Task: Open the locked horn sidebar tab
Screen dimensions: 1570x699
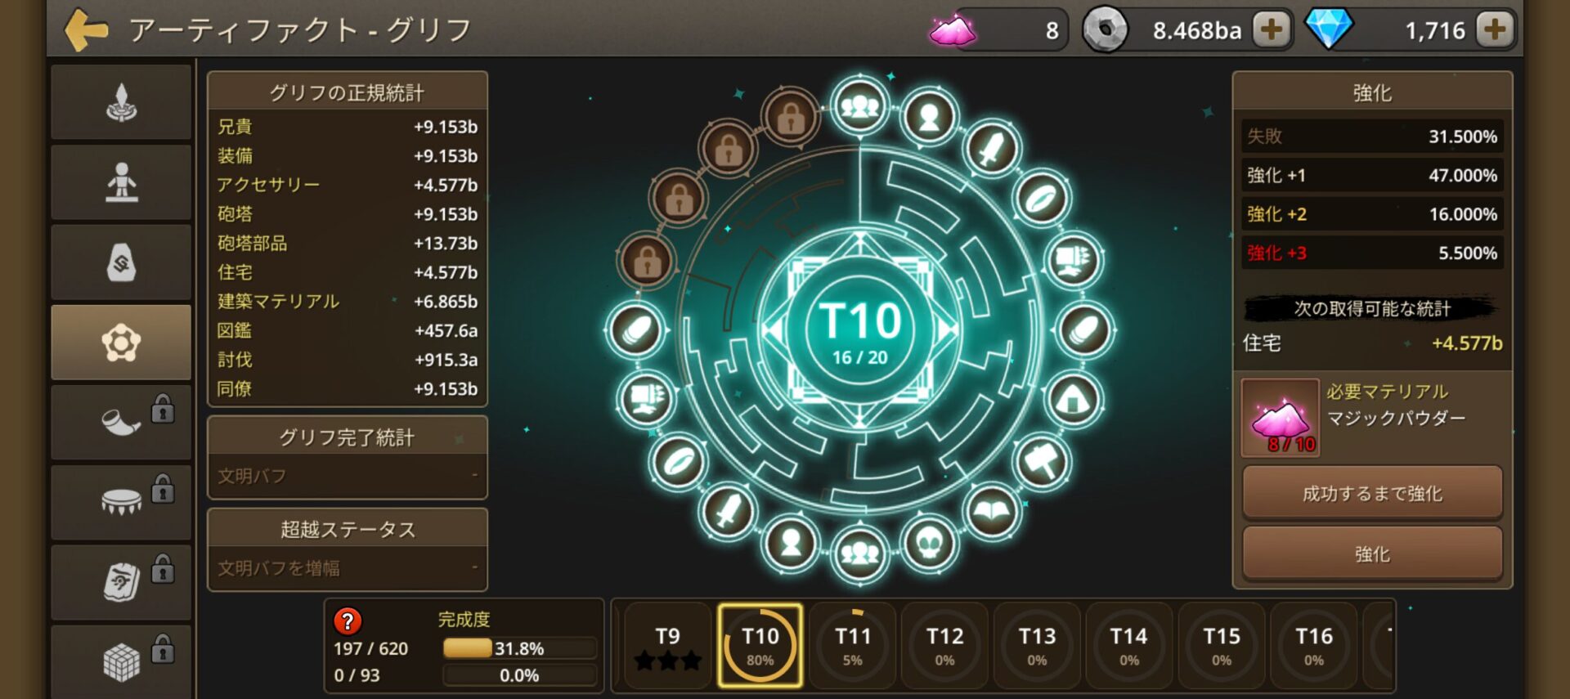Action: 122,422
